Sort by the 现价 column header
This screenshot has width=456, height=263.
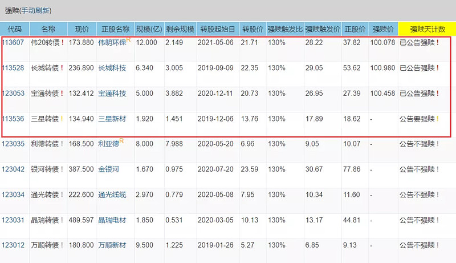[82, 29]
